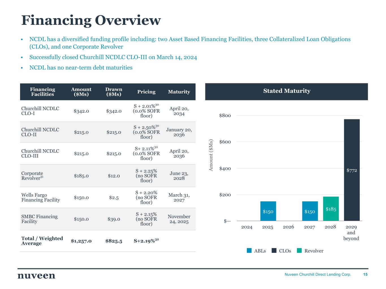Select the Corporate Revolver row label
Viewport: 386px width, 289px height.
pos(33,176)
